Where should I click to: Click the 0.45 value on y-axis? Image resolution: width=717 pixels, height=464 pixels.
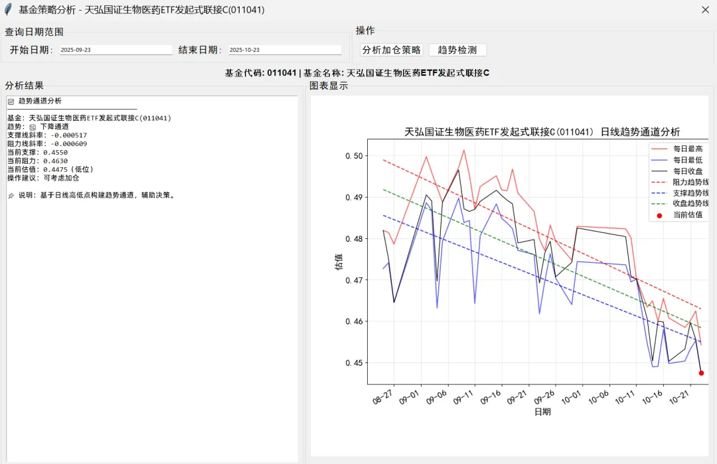[354, 363]
